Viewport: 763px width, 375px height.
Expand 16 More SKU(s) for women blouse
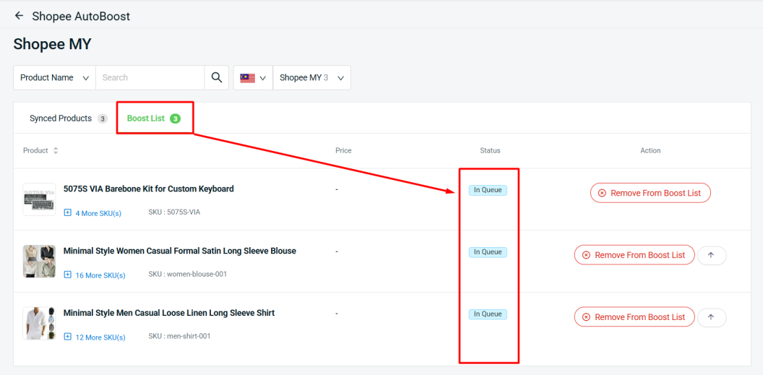click(x=95, y=275)
